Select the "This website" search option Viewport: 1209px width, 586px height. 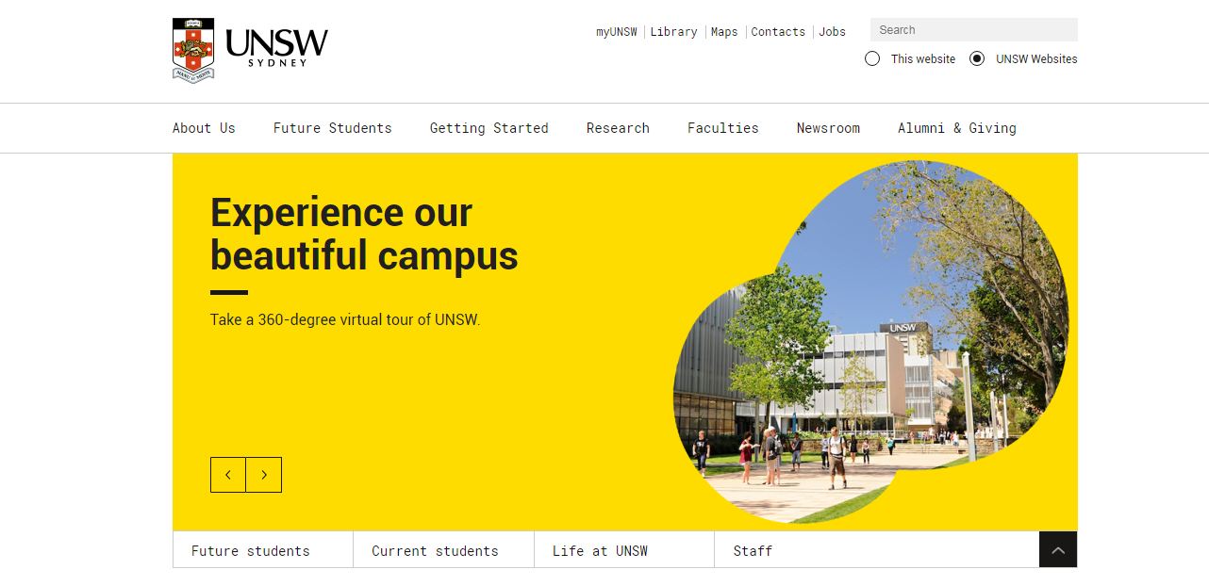coord(872,58)
